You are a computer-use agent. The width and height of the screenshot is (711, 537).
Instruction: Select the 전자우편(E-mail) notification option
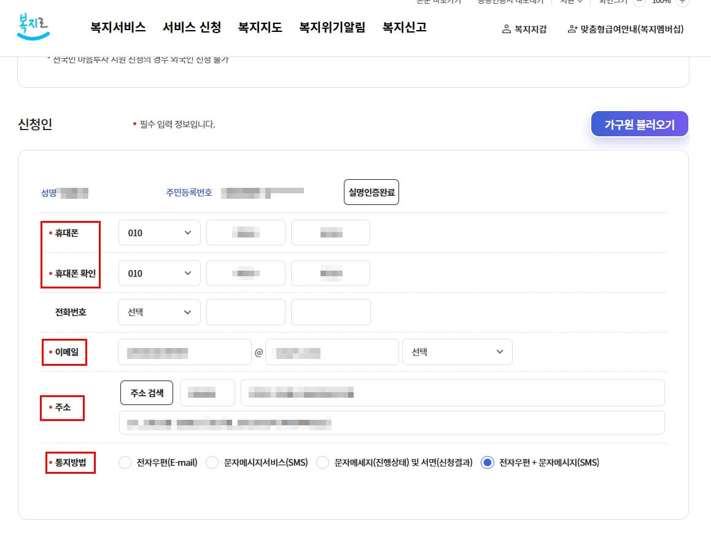coord(125,462)
